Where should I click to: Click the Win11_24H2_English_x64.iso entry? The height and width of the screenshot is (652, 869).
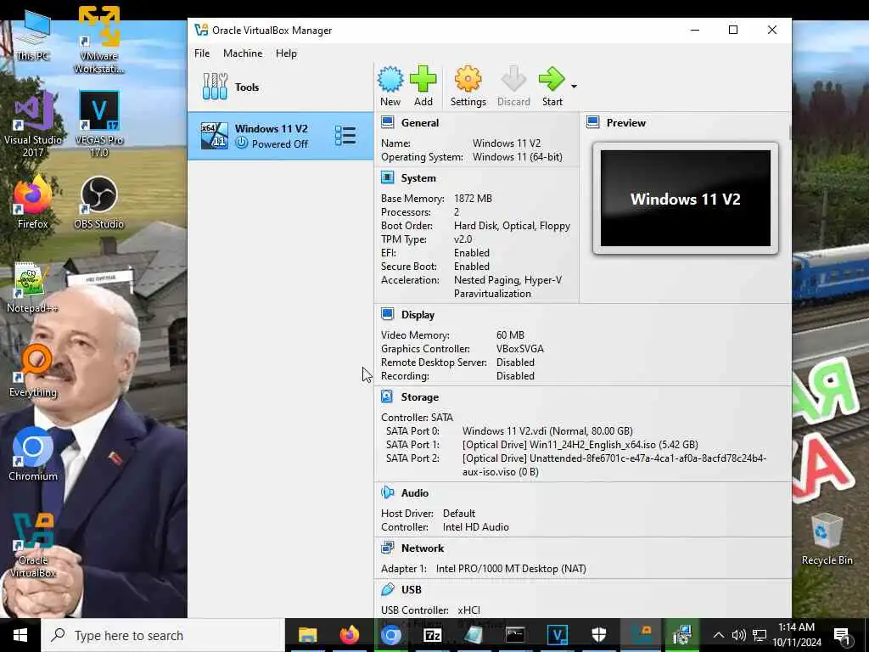[x=580, y=445]
